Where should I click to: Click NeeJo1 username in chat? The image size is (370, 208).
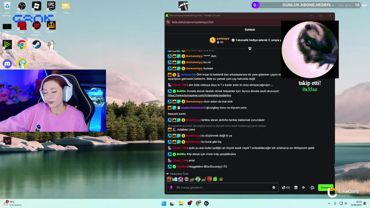[173, 114]
